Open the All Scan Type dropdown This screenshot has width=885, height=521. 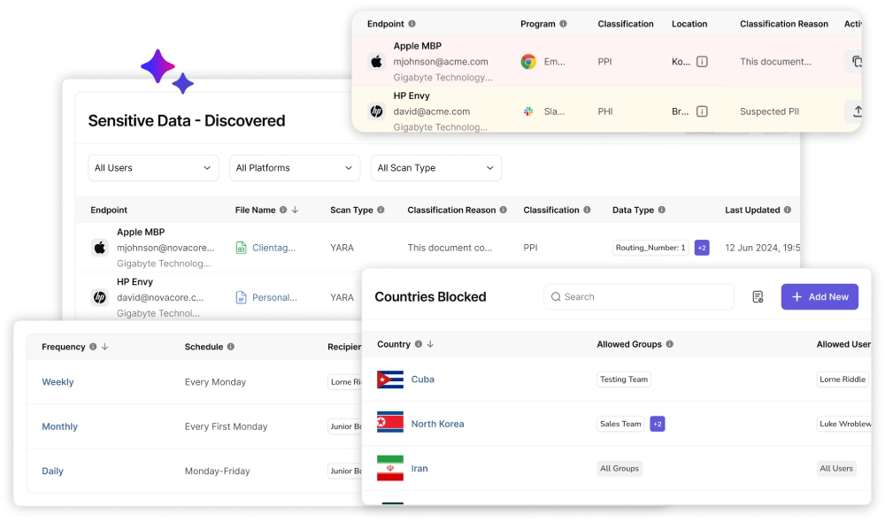435,168
